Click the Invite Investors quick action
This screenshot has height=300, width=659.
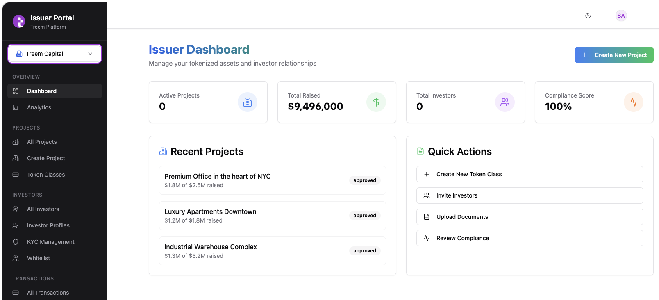529,195
